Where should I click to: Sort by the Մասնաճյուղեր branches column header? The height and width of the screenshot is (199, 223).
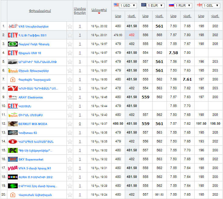click(x=80, y=11)
